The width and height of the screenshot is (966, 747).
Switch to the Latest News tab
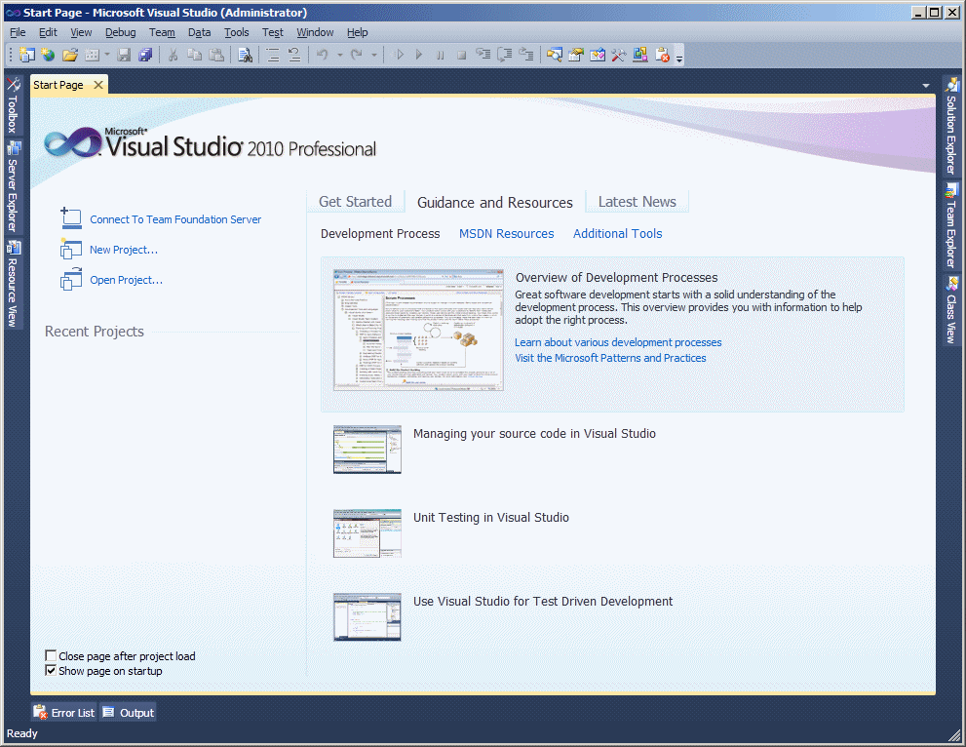click(x=638, y=202)
